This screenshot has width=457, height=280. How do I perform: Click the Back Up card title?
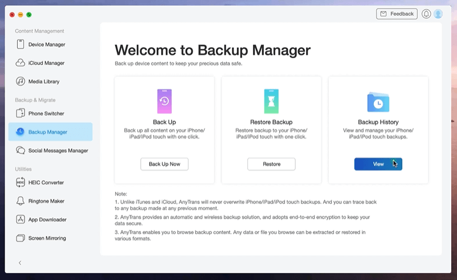164,122
